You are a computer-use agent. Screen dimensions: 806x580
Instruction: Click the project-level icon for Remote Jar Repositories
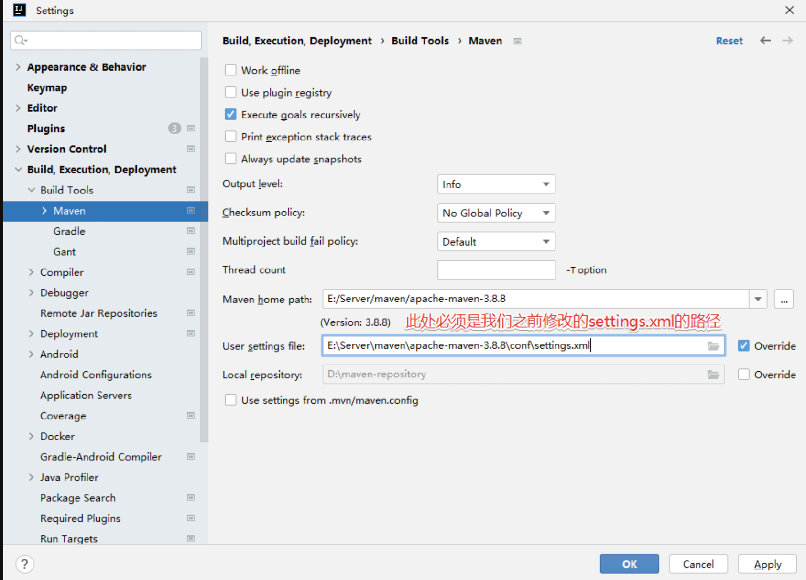191,313
